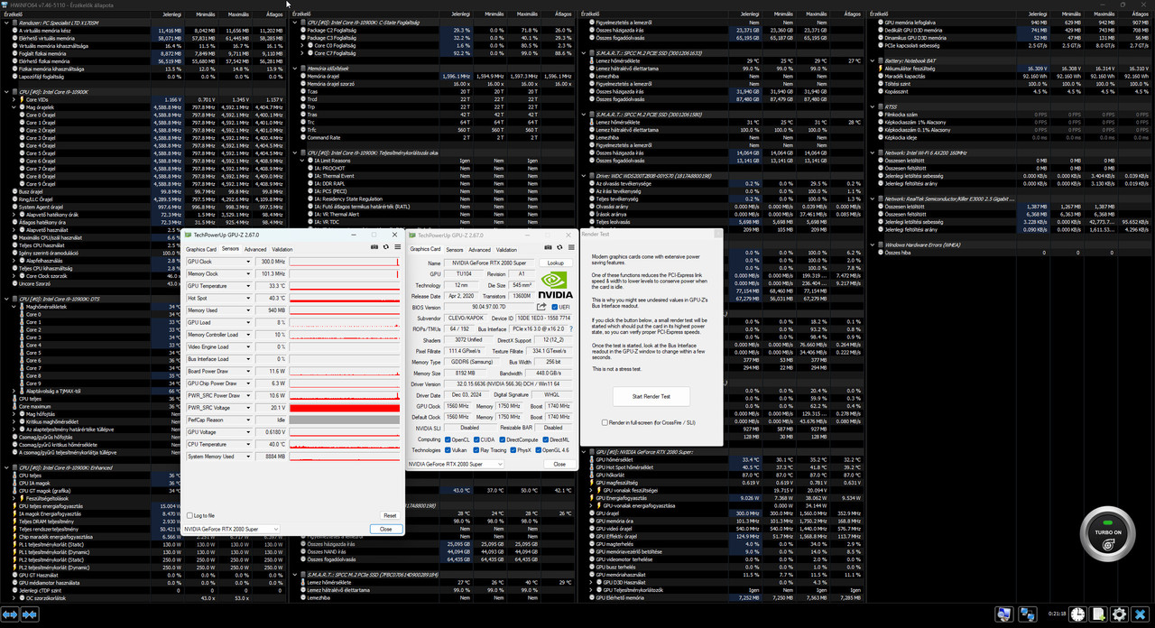Open HWiNFO remote network monitoring icon

1028,614
